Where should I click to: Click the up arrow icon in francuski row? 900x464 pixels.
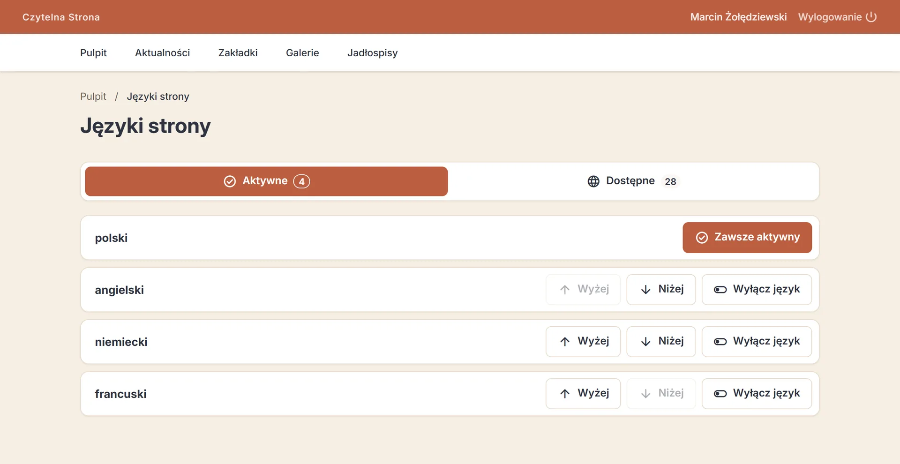tap(565, 394)
